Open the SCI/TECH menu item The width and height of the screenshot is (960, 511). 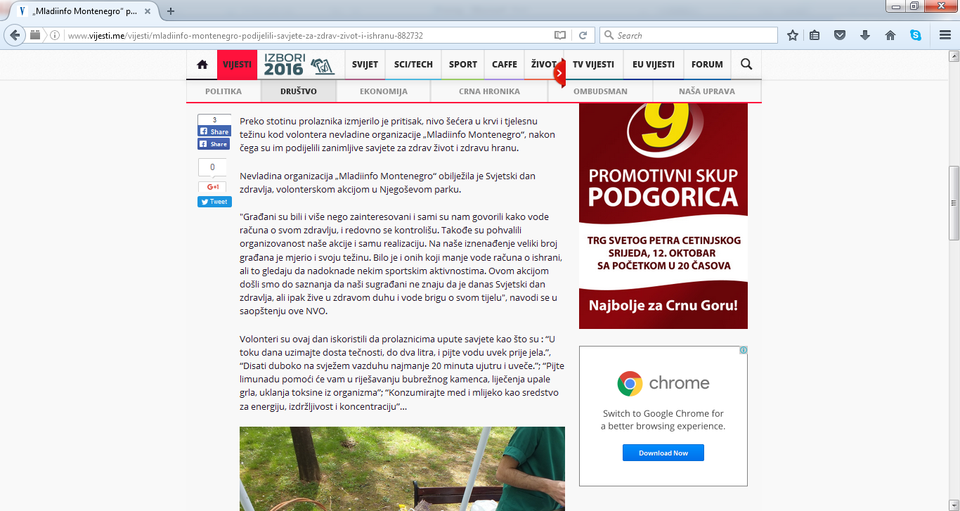[413, 65]
